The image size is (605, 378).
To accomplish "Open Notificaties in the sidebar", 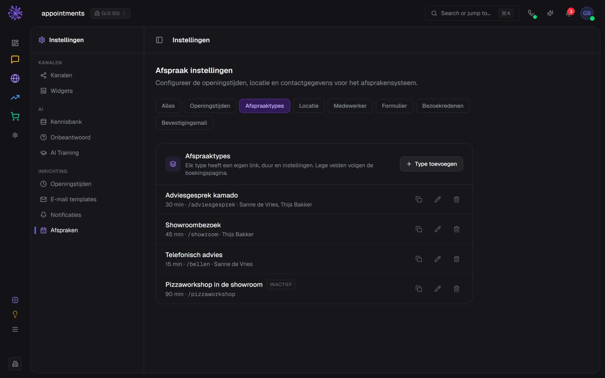I will (x=88, y=215).
